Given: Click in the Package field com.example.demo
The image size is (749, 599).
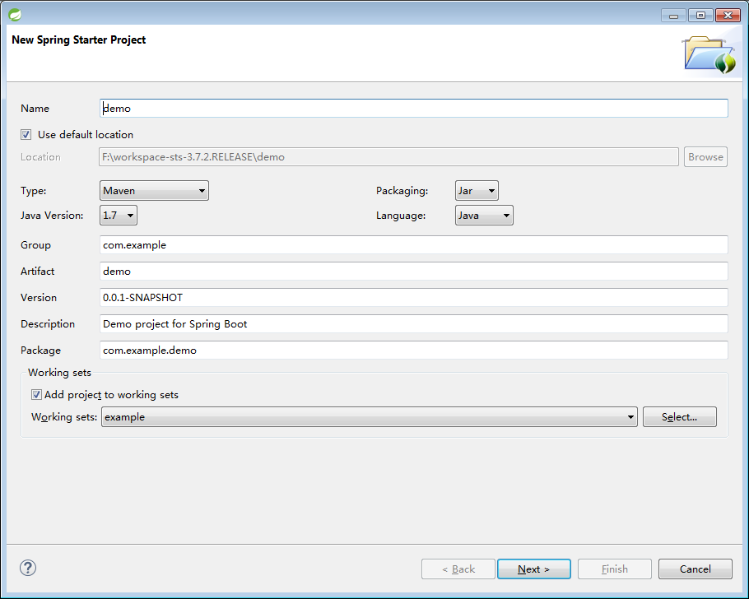Looking at the screenshot, I should point(414,351).
